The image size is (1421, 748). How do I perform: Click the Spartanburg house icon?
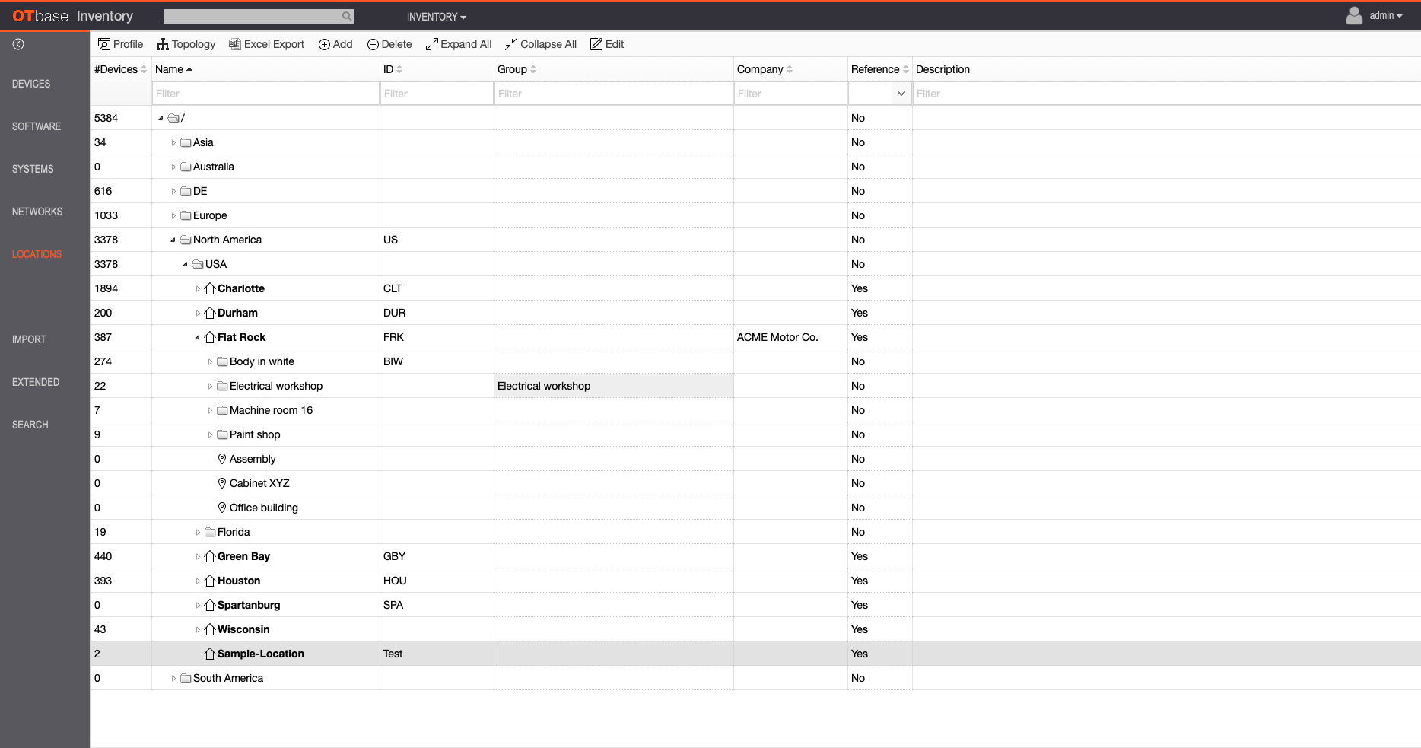pos(210,605)
